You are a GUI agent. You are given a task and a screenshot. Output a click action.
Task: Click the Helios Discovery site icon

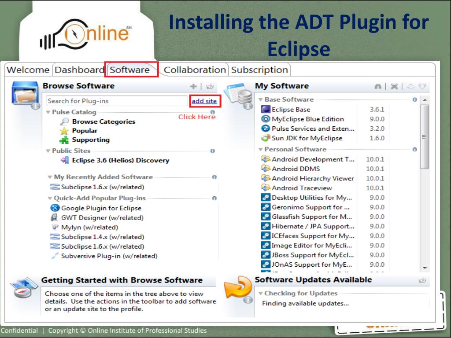(65, 160)
